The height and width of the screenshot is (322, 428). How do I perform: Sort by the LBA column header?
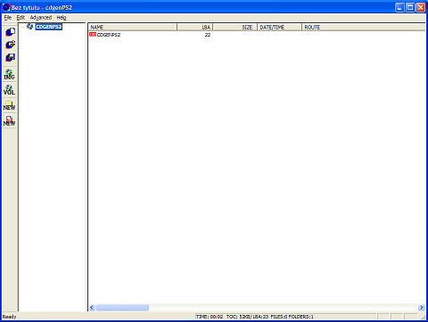pyautogui.click(x=195, y=27)
